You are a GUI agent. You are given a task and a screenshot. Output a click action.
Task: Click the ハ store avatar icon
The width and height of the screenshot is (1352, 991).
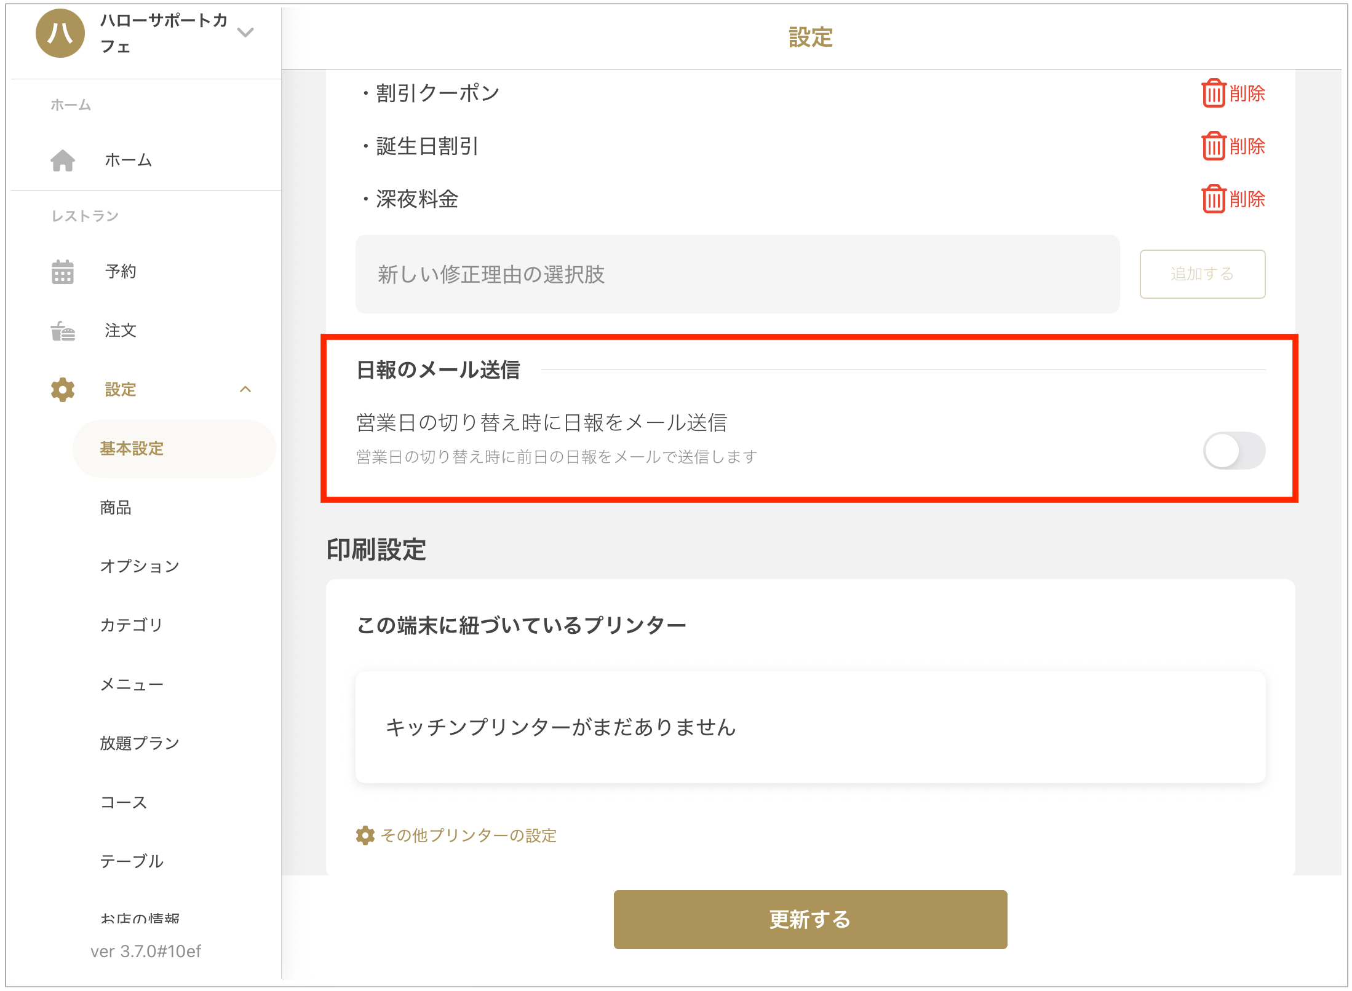pyautogui.click(x=60, y=33)
